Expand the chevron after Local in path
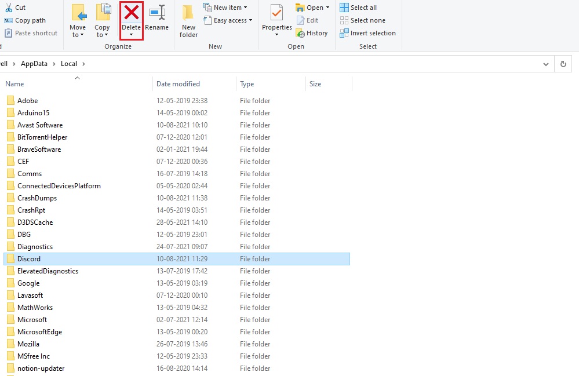The width and height of the screenshot is (579, 376). point(84,64)
